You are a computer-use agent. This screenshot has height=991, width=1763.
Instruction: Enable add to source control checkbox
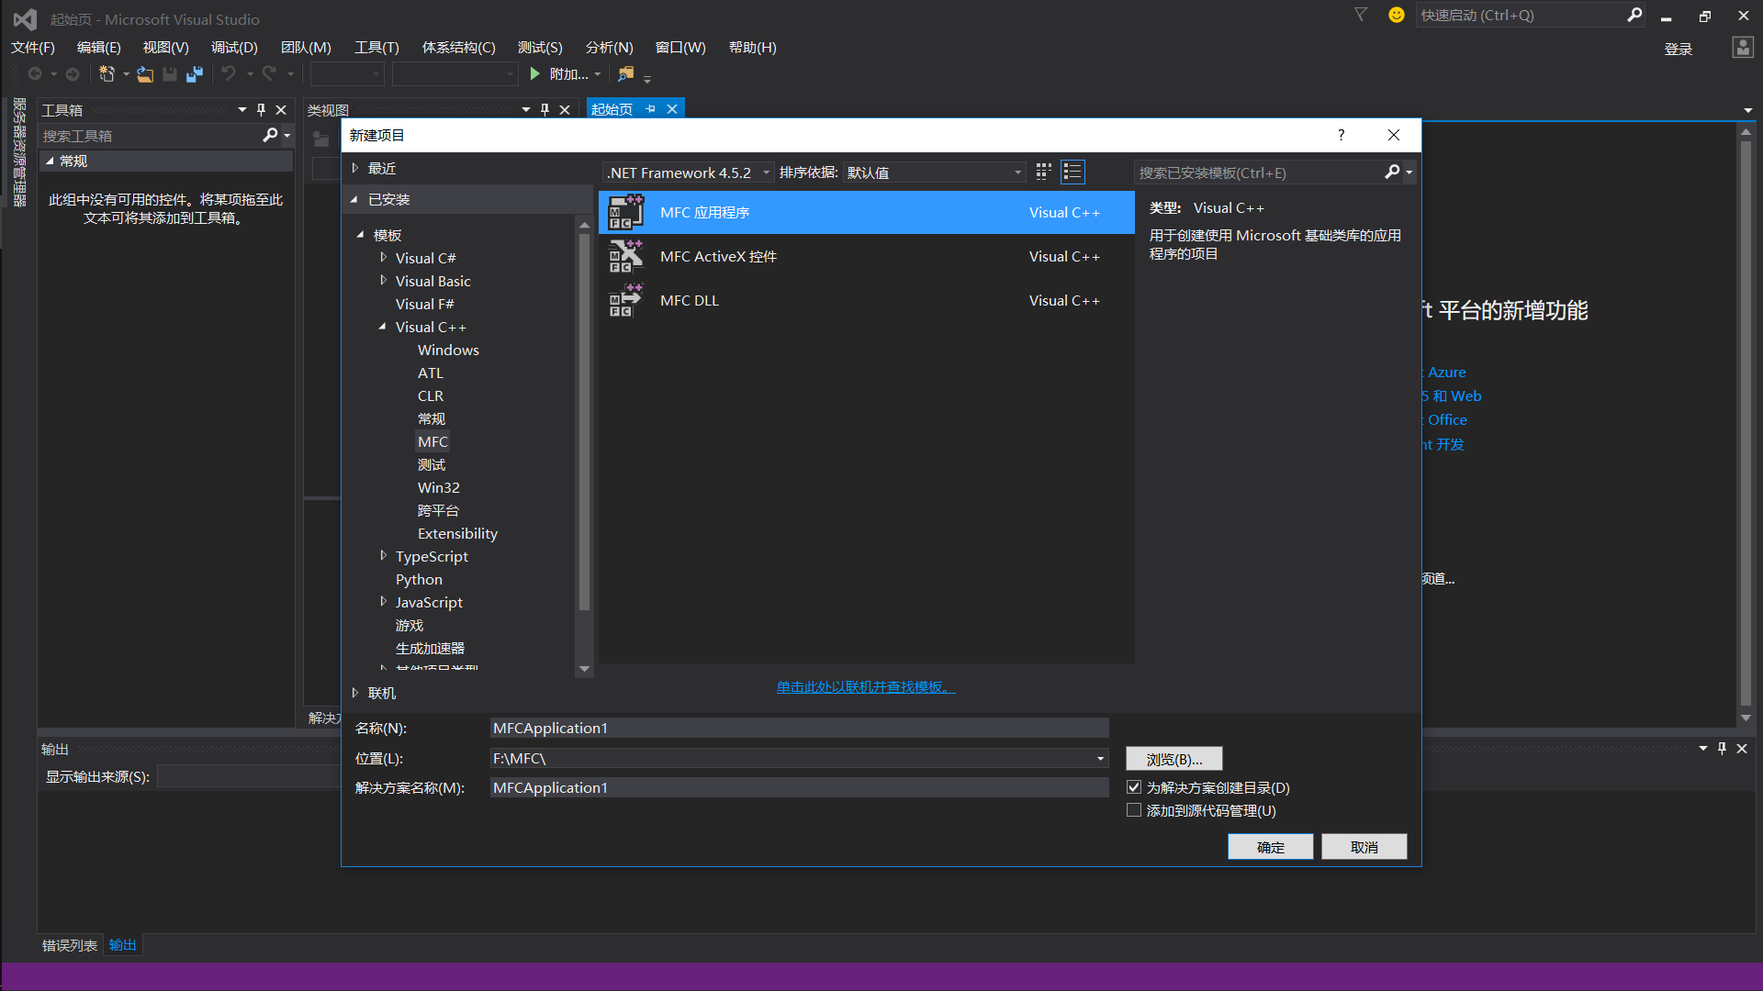click(1134, 810)
